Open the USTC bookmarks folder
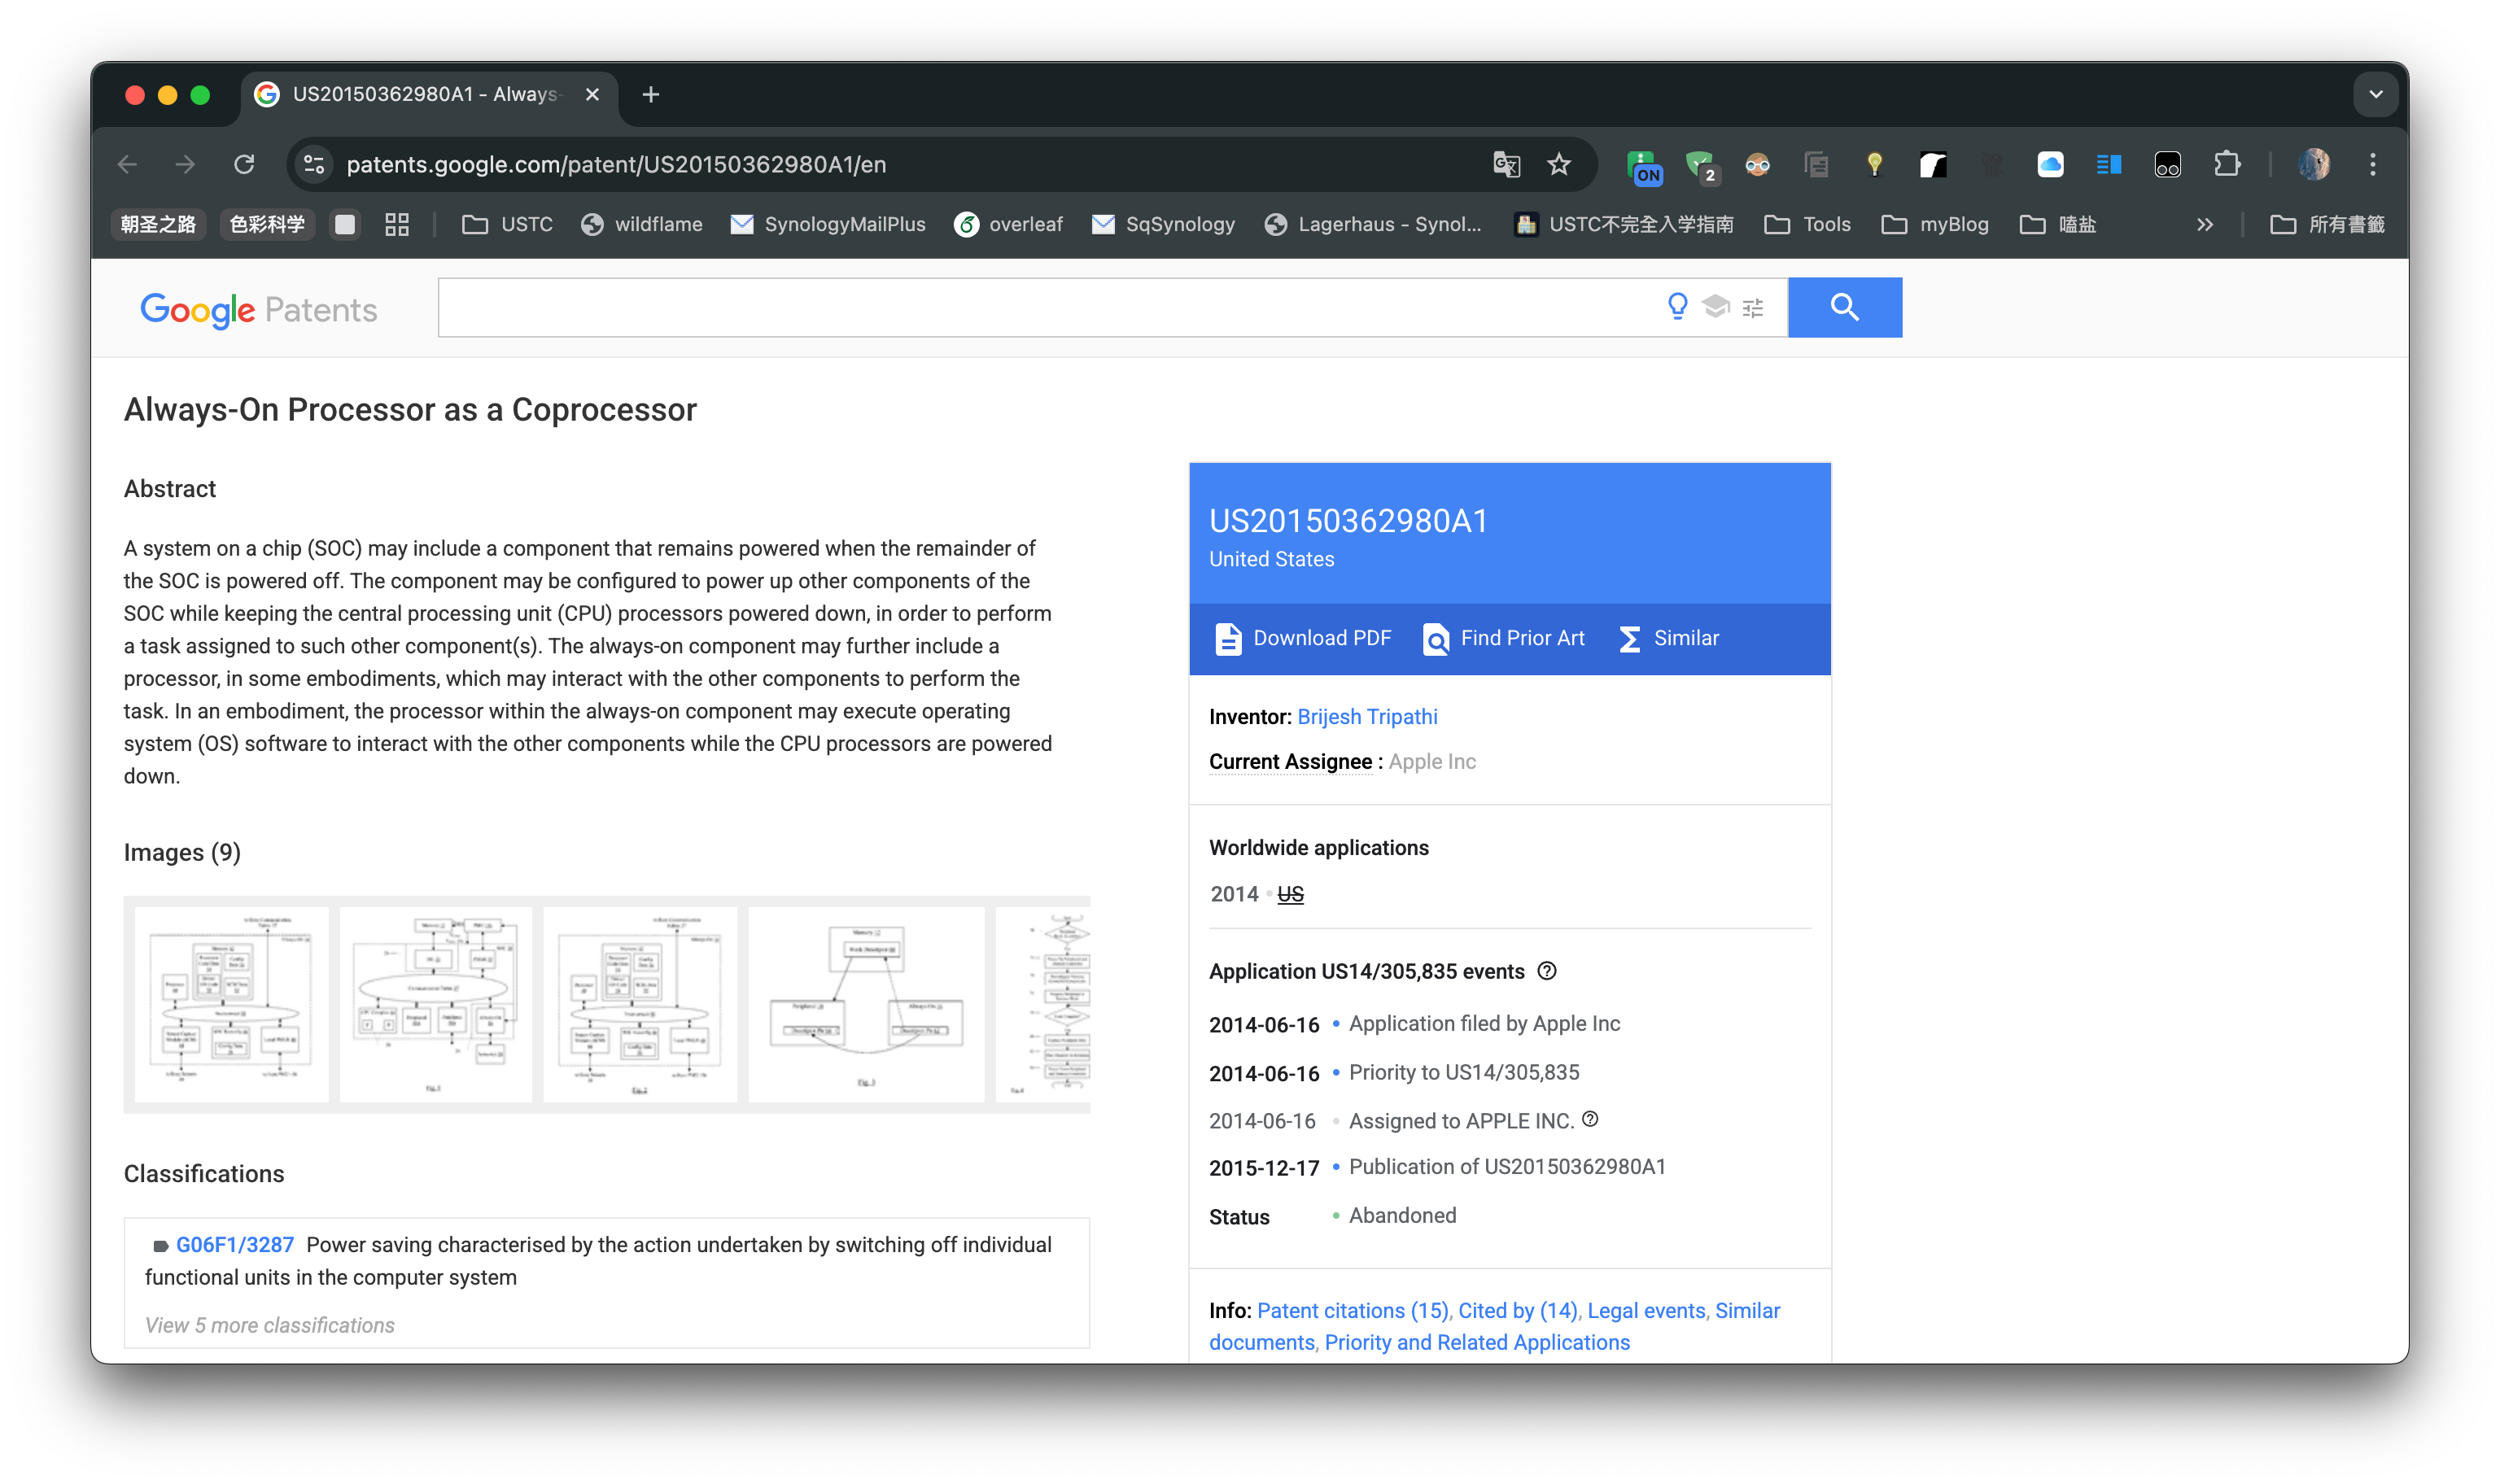 click(x=507, y=224)
